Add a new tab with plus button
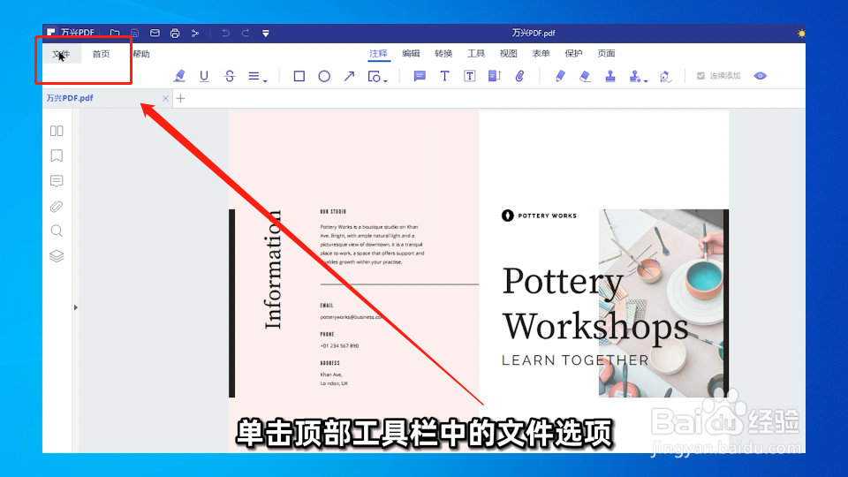848x477 pixels. click(x=180, y=98)
